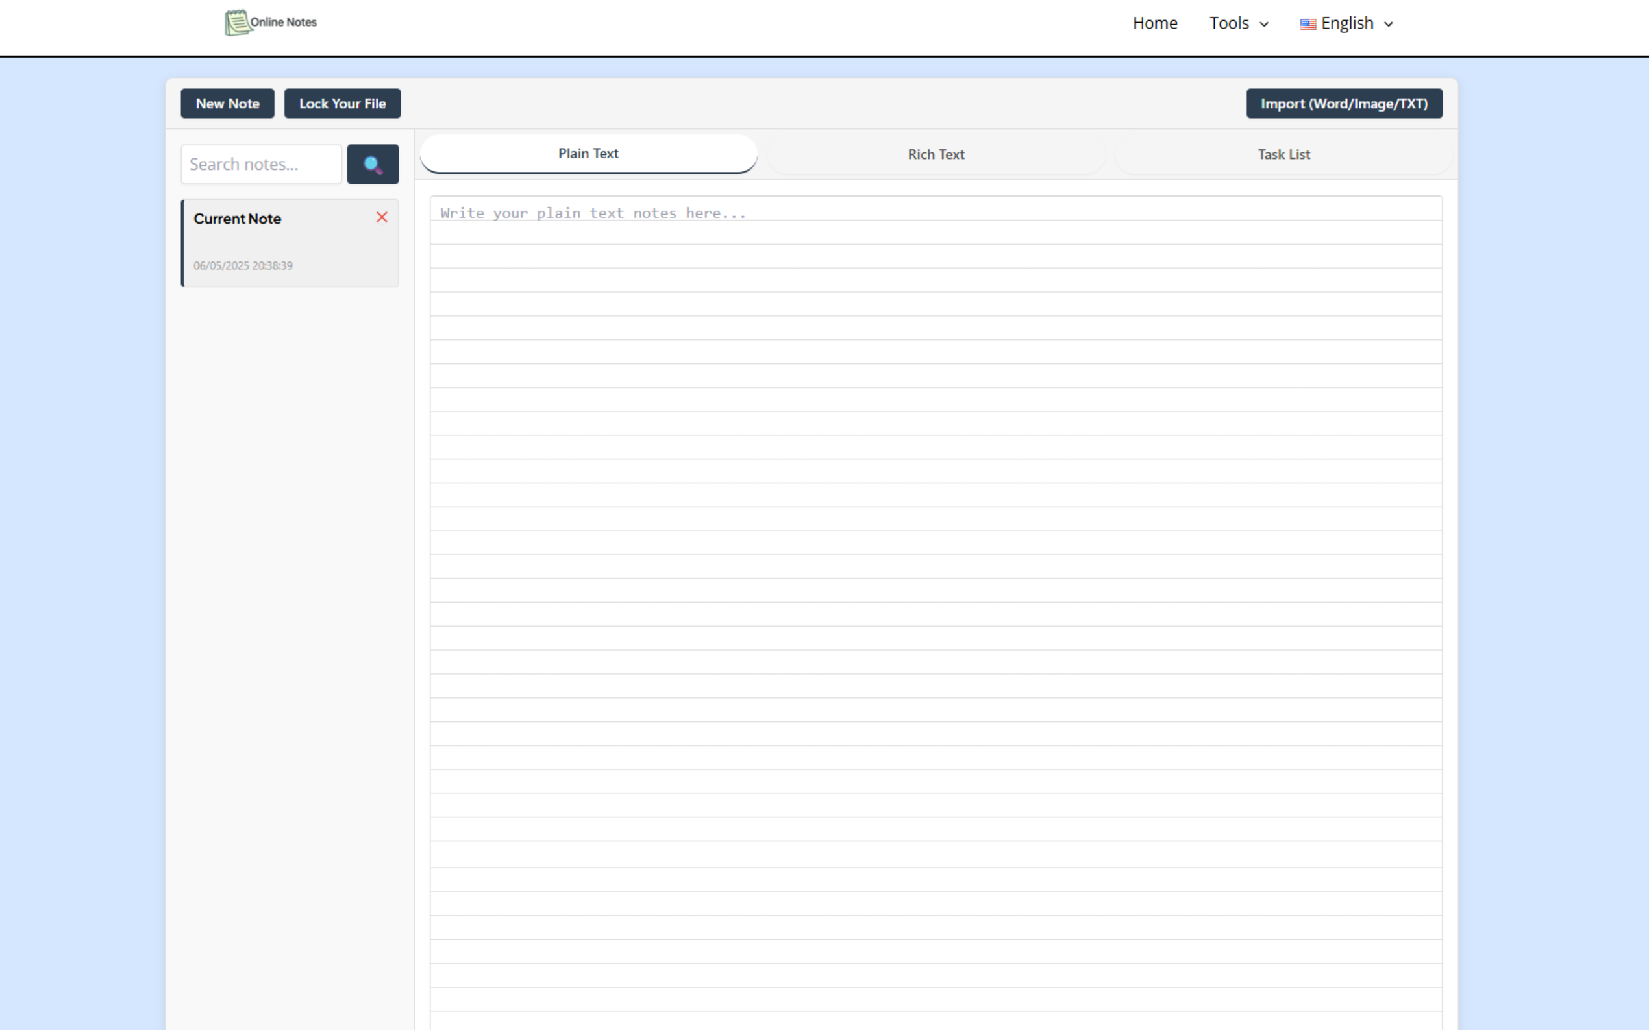Expand the Tools menu chevron
The width and height of the screenshot is (1649, 1030).
click(x=1264, y=25)
